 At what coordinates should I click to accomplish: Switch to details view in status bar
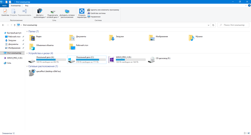(245, 133)
